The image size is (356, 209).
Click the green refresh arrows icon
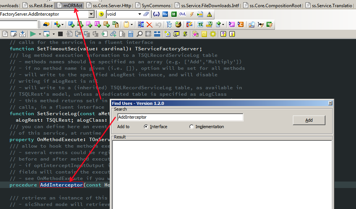pos(200,24)
